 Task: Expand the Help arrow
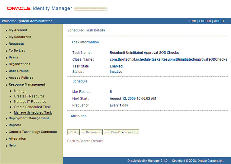tap(6, 146)
